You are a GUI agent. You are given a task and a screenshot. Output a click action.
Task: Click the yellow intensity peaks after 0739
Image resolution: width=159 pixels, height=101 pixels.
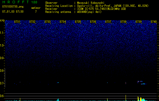click(141, 99)
